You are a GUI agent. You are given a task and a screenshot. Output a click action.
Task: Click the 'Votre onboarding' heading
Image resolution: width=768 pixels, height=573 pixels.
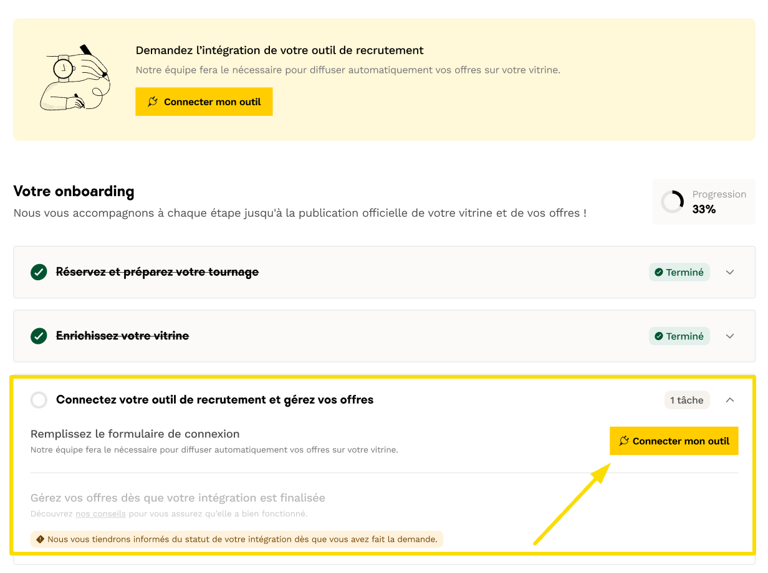[74, 191]
